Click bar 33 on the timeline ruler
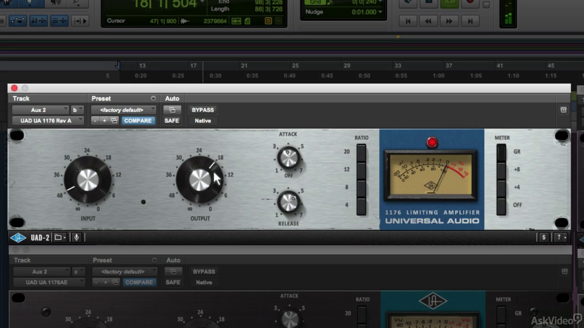584x328 pixels. (x=398, y=66)
